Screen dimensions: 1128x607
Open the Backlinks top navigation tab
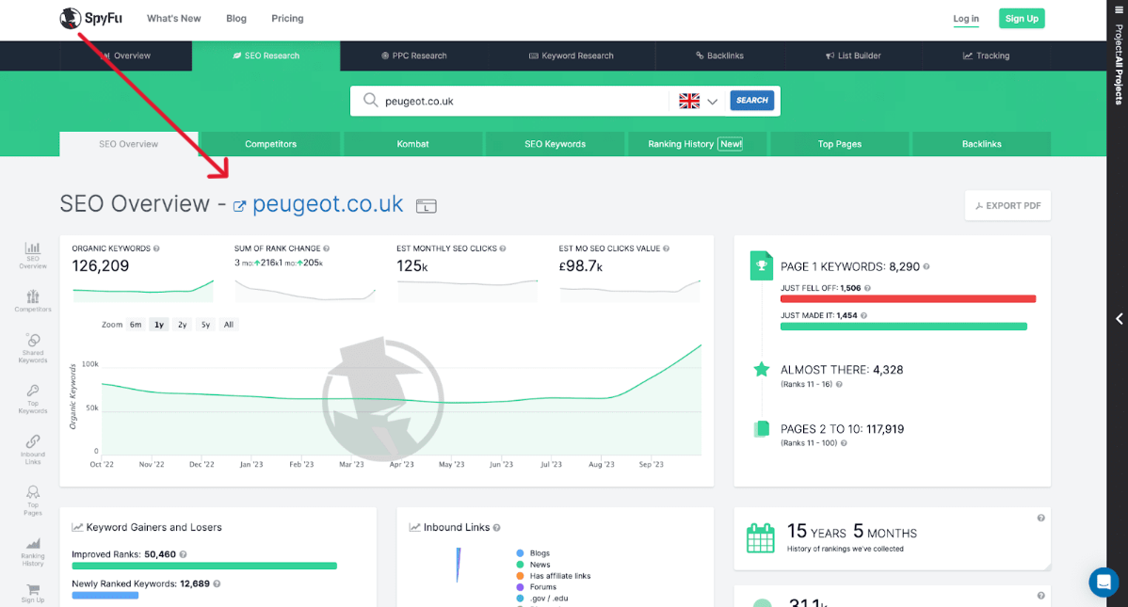[x=719, y=56]
